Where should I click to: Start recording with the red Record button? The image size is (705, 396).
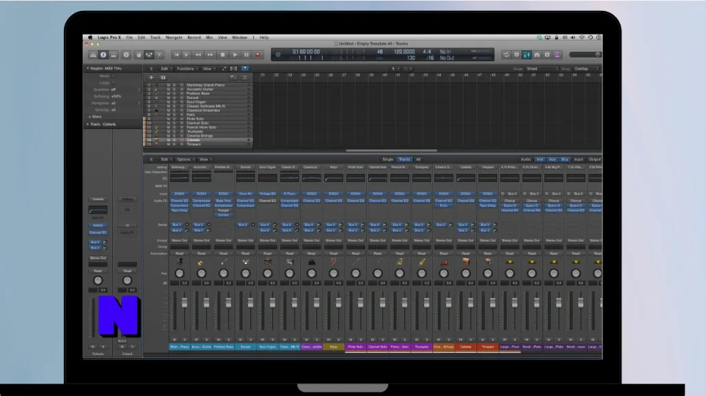(x=258, y=55)
